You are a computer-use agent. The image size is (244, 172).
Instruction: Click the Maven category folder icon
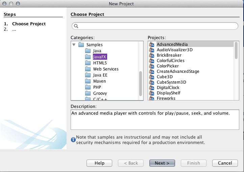pyautogui.click(x=88, y=81)
